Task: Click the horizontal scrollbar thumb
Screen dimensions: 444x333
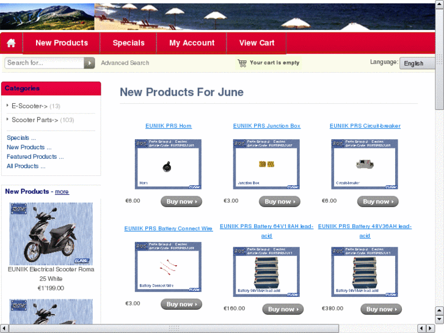Action: [174, 329]
